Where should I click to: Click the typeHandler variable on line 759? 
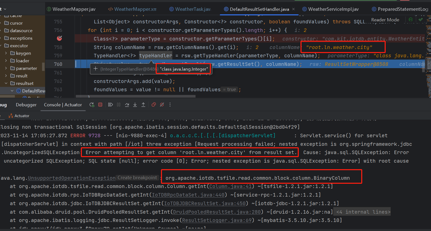coord(155,56)
